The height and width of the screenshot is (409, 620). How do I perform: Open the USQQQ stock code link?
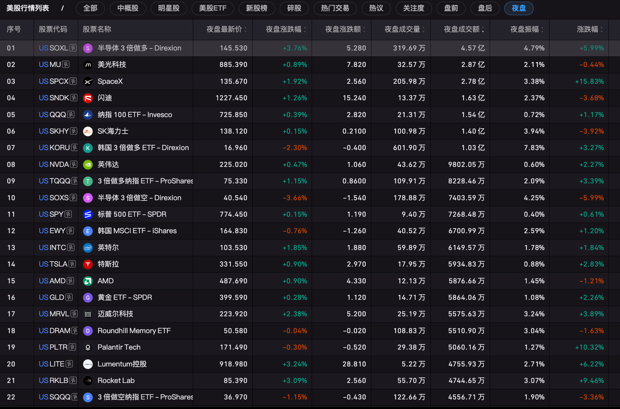point(52,115)
